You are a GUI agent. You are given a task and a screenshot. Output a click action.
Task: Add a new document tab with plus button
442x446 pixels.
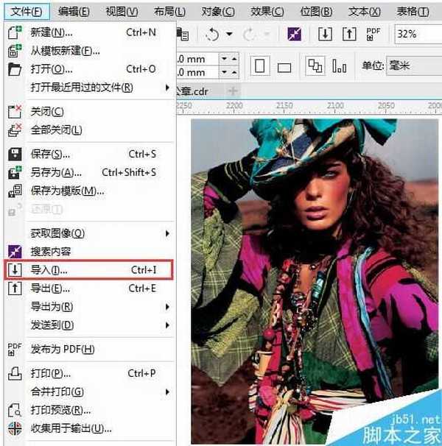point(233,91)
